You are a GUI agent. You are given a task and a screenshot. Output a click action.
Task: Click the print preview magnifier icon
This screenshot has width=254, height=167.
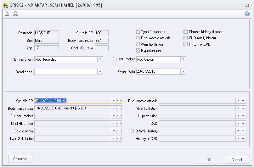coord(7,14)
